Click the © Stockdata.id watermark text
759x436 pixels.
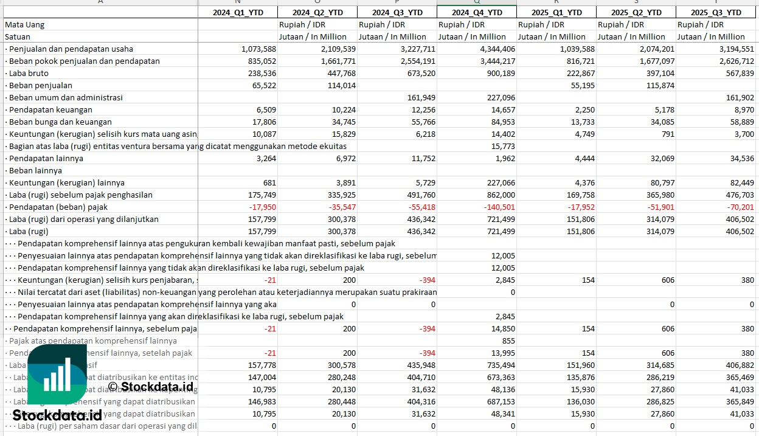(151, 386)
